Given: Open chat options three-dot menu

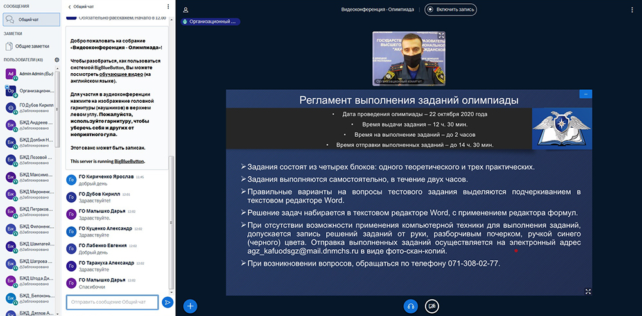Looking at the screenshot, I should [168, 7].
